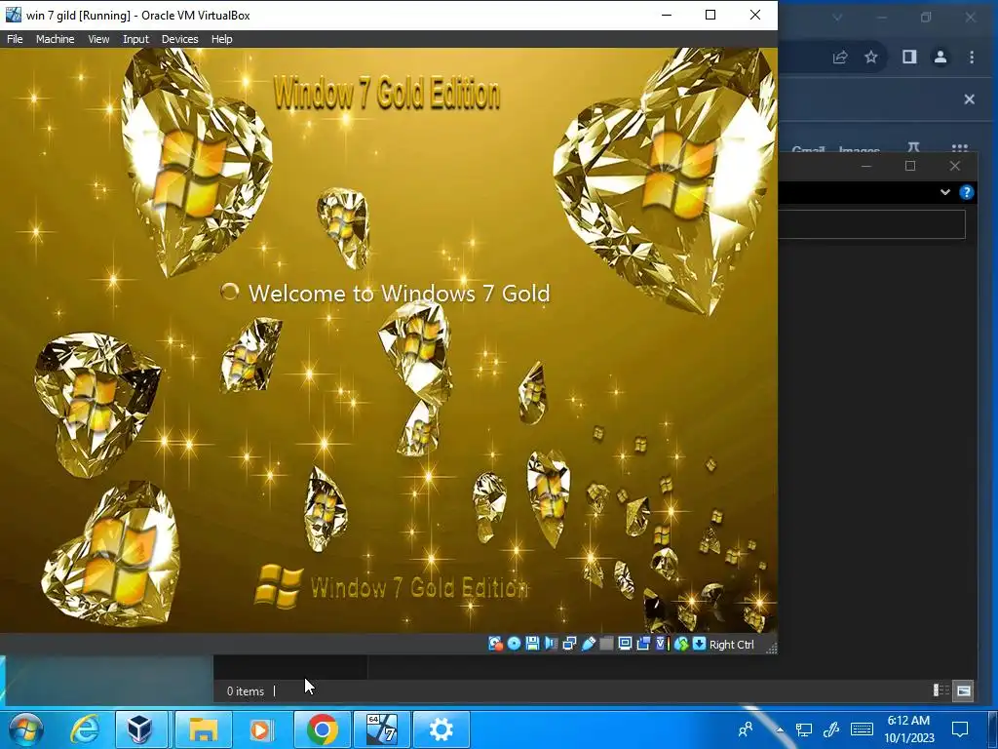The image size is (998, 749).
Task: Open the Machine menu
Action: coord(55,39)
